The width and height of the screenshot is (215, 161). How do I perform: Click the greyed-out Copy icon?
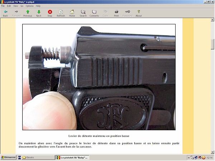point(105,12)
